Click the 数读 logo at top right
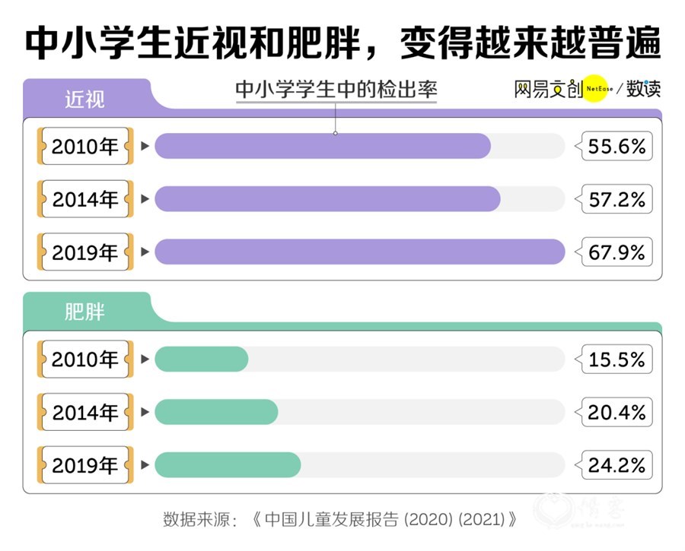 643,89
